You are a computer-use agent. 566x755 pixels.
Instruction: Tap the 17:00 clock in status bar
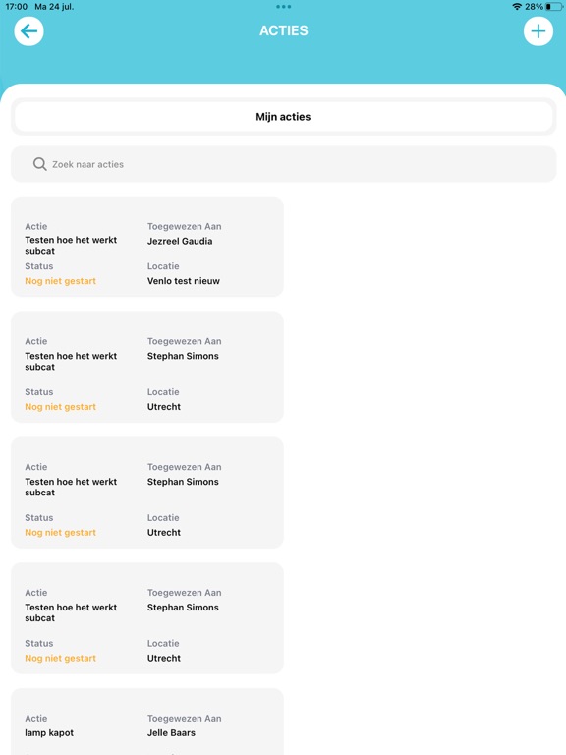click(x=17, y=7)
